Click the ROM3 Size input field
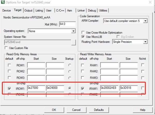Image resolution: width=155 pixels, height=115 pixels. 55,78
